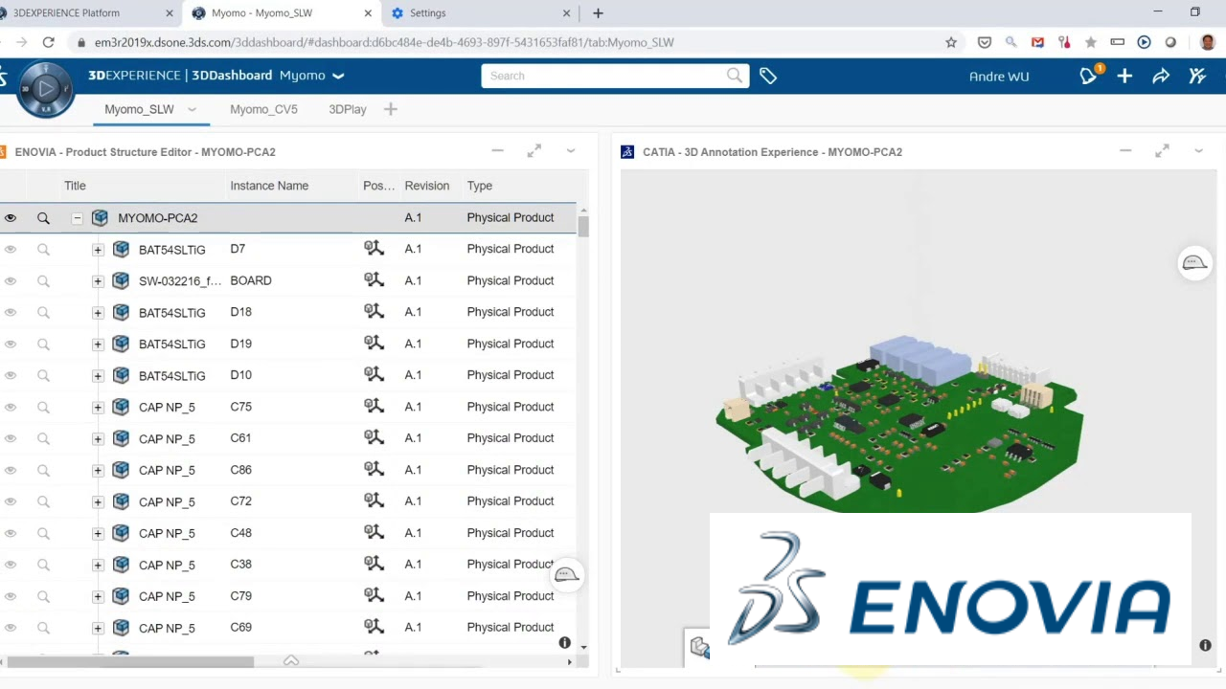Click user name Andre WU
The height and width of the screenshot is (689, 1226).
(999, 77)
